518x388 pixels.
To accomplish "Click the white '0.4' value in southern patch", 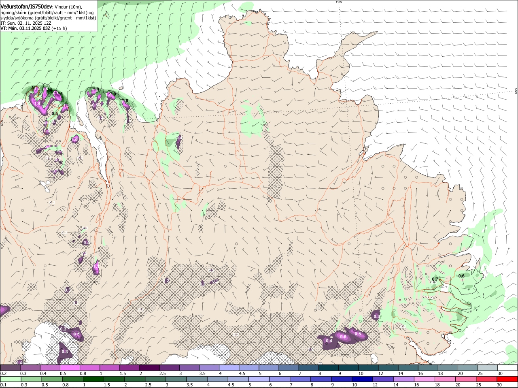I will tap(329, 341).
